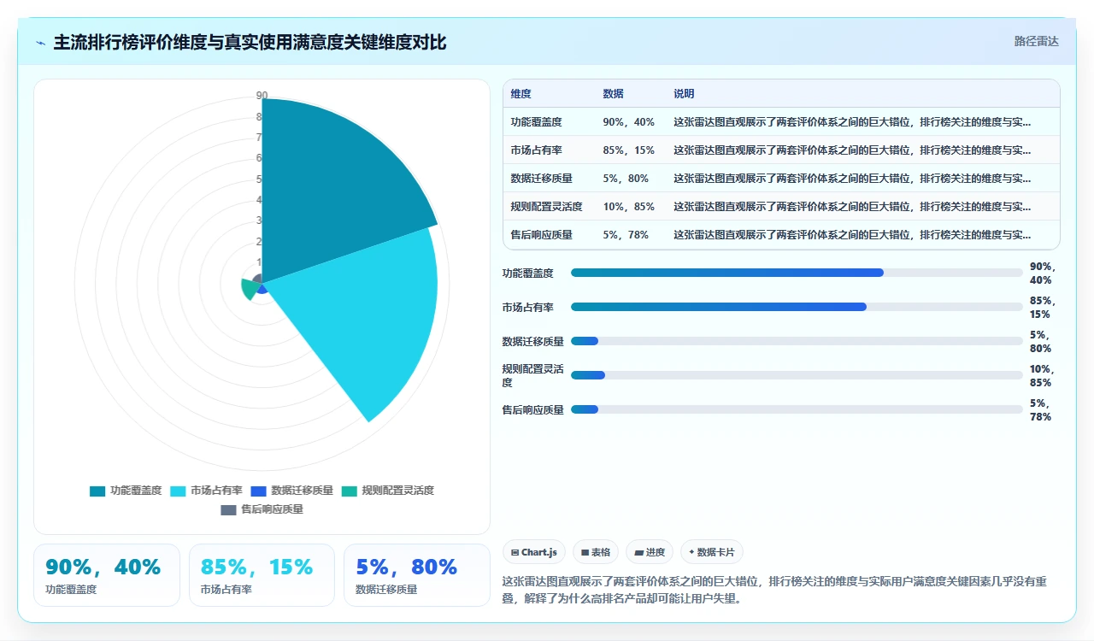Click the lightning logo icon beside the title
The image size is (1094, 641).
(x=41, y=43)
